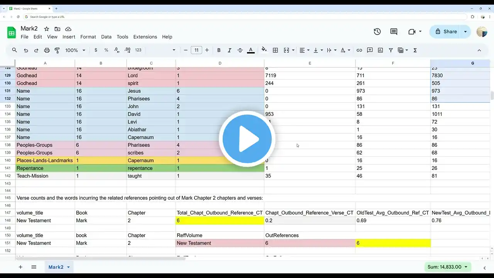
Task: Add a new sheet with plus button
Action: click(20, 267)
